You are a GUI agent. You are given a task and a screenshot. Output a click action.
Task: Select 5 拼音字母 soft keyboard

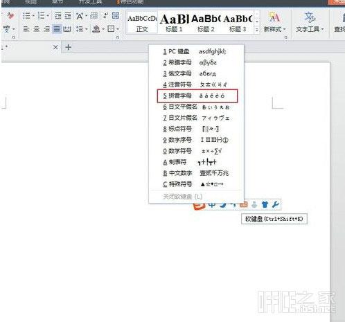tap(196, 96)
